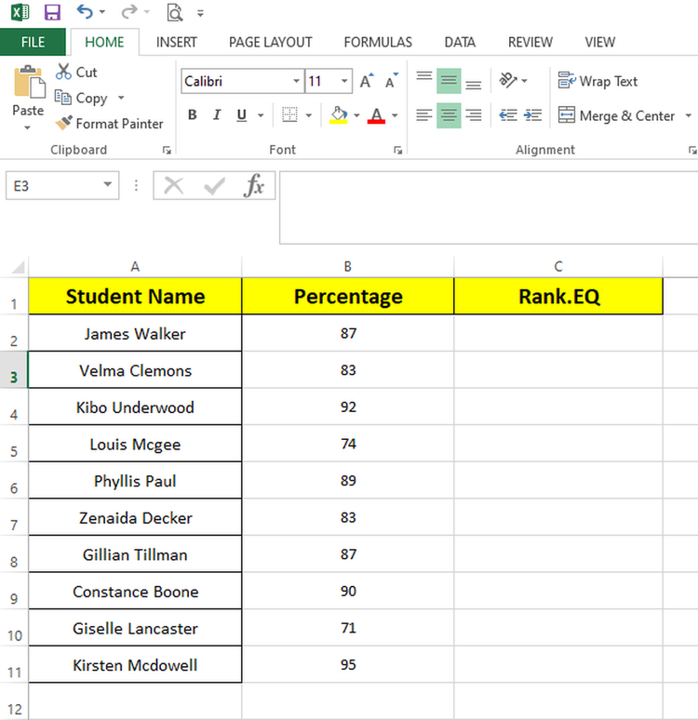This screenshot has width=698, height=720.
Task: Click the Percentage value 95 cell
Action: [348, 664]
